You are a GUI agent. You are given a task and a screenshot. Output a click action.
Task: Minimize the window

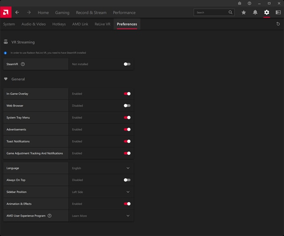(259, 3)
